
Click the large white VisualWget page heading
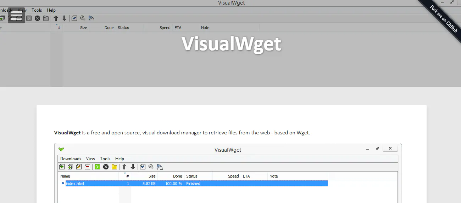(x=231, y=44)
